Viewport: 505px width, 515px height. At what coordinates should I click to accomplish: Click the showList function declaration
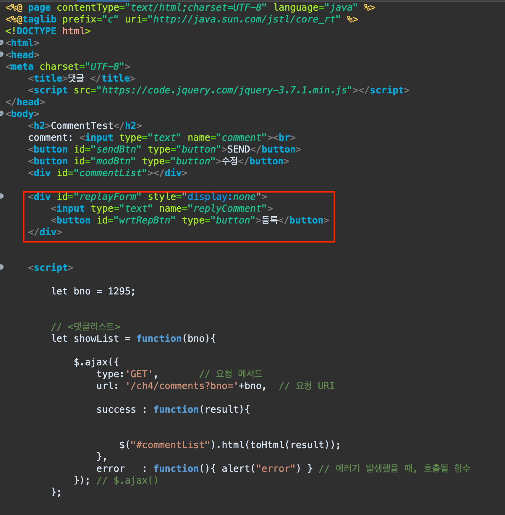pyautogui.click(x=134, y=339)
